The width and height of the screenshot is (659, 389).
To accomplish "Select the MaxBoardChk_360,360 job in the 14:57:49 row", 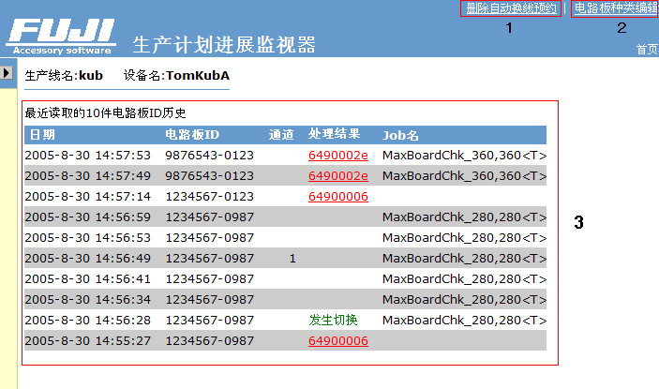I will [463, 175].
